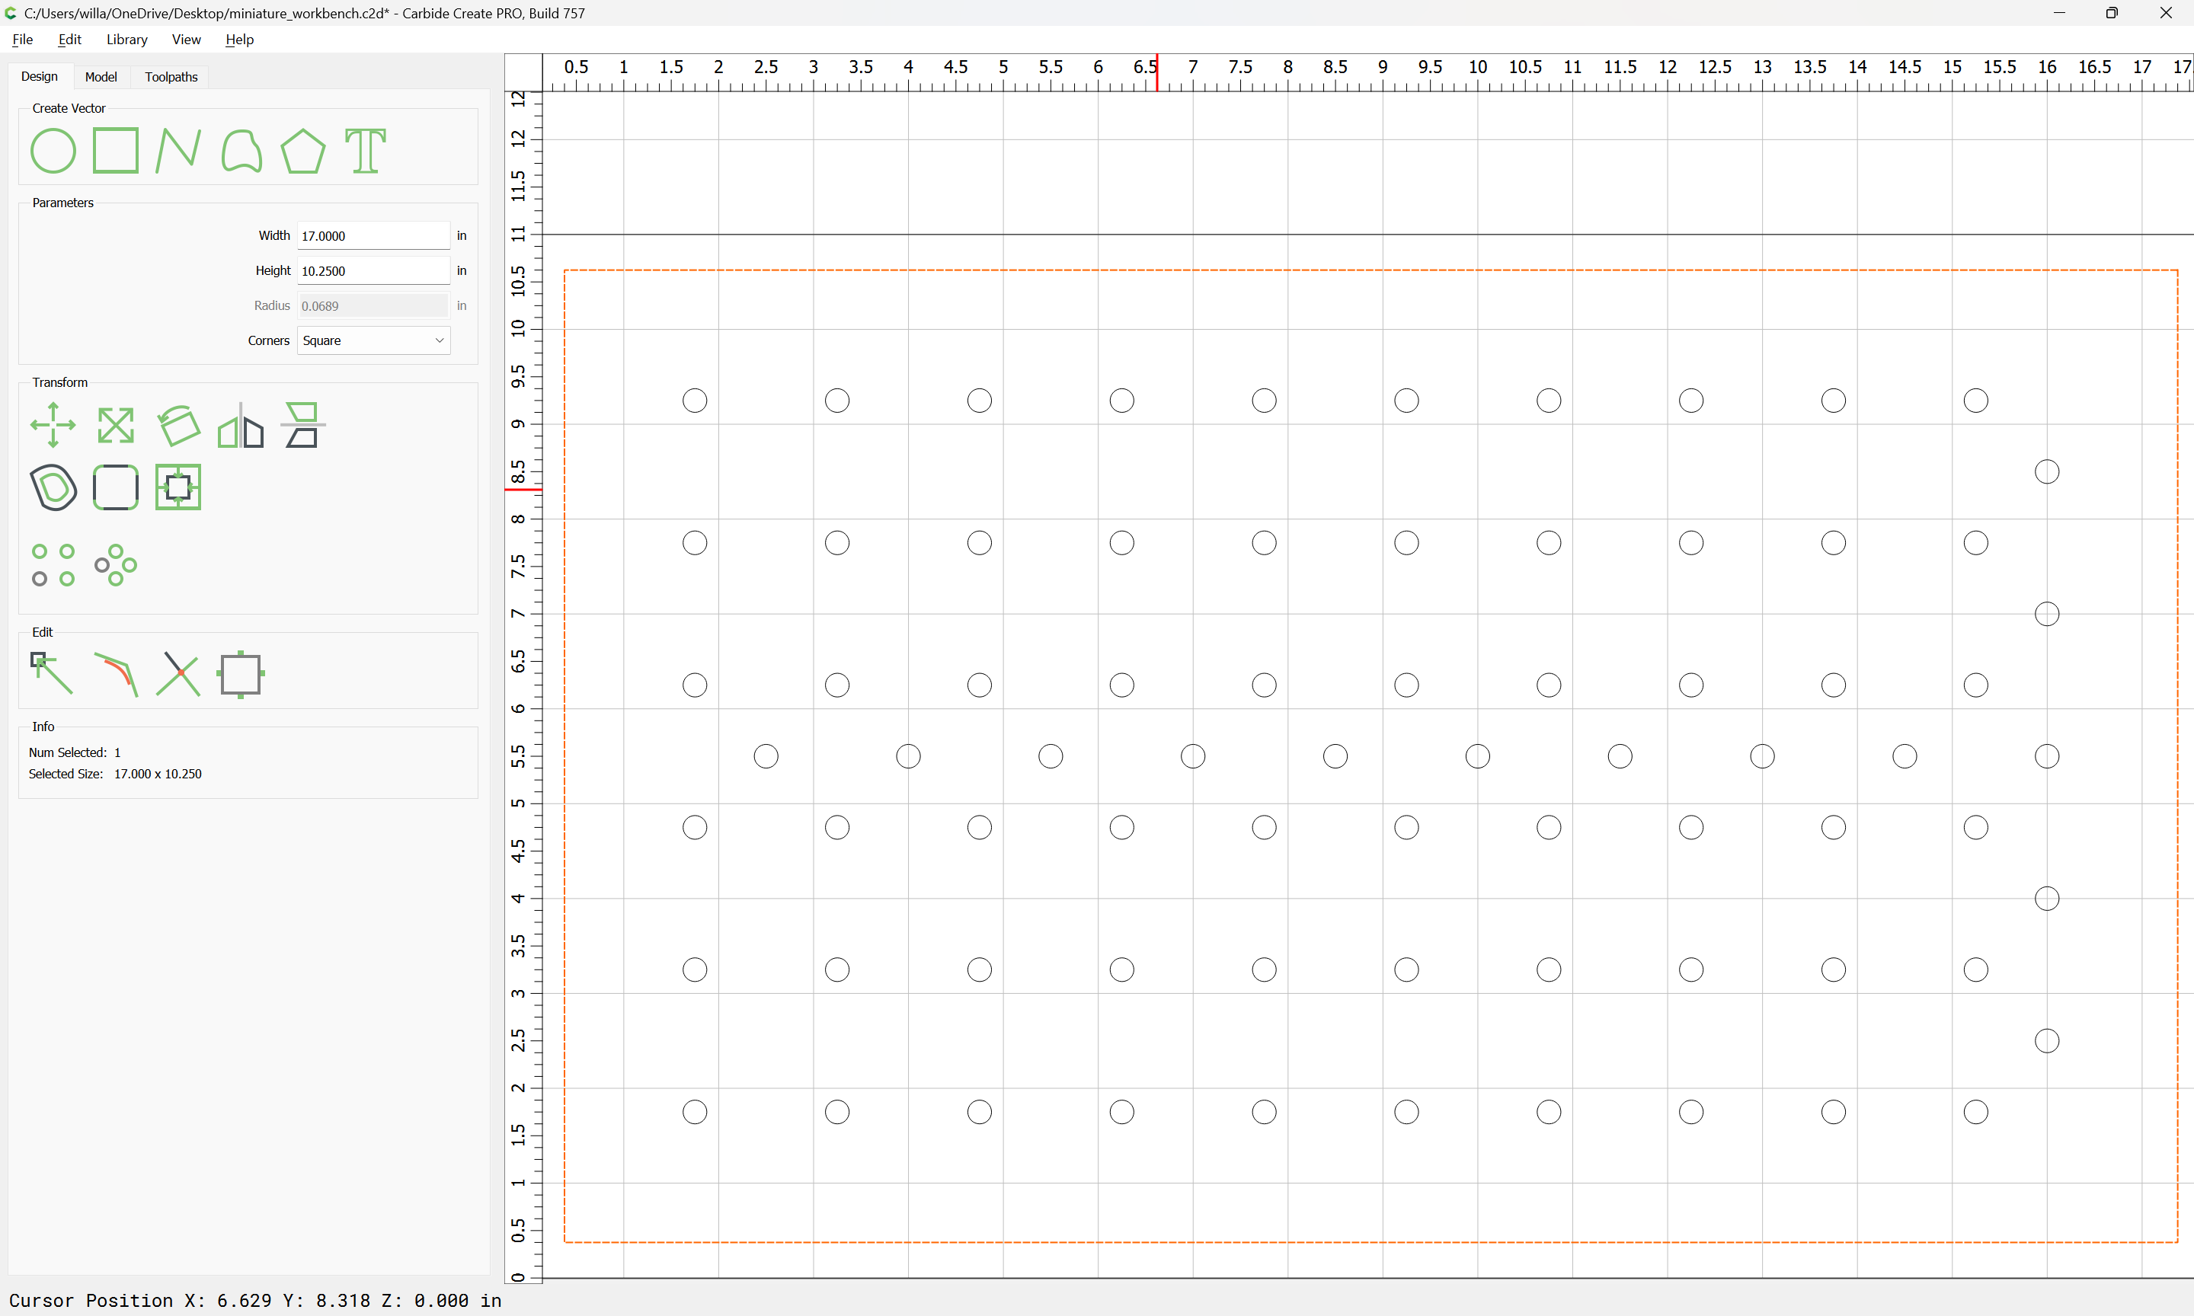Select the Rectangle vector tool
Viewport: 2194px width, 1316px height.
(x=116, y=151)
